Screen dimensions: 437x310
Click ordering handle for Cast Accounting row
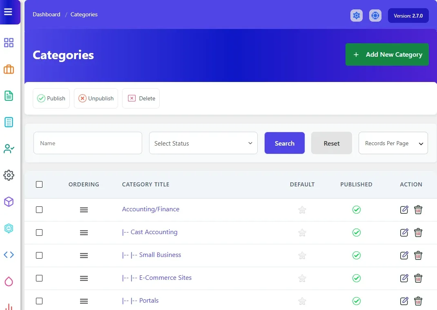pos(84,232)
